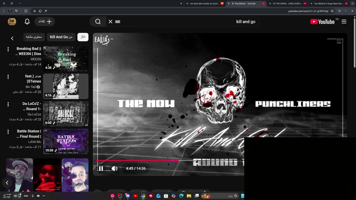Show hidden system tray icons

pos(44,196)
